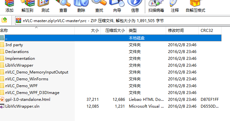230x121 pixels.
Task: Click the View (查看) toolbar icon
Action: (63, 6)
